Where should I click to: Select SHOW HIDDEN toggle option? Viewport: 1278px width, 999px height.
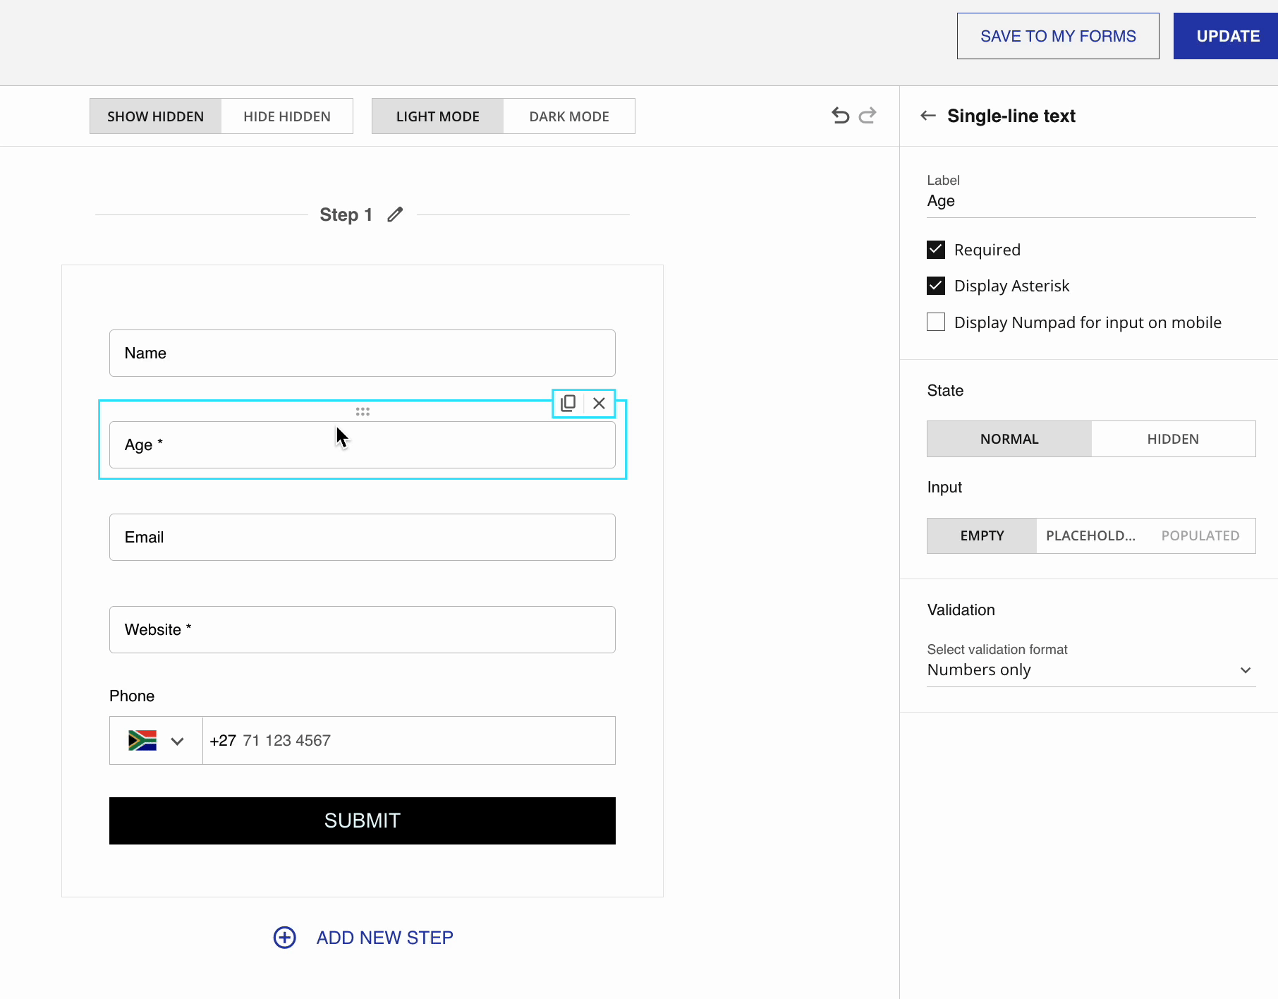click(155, 116)
